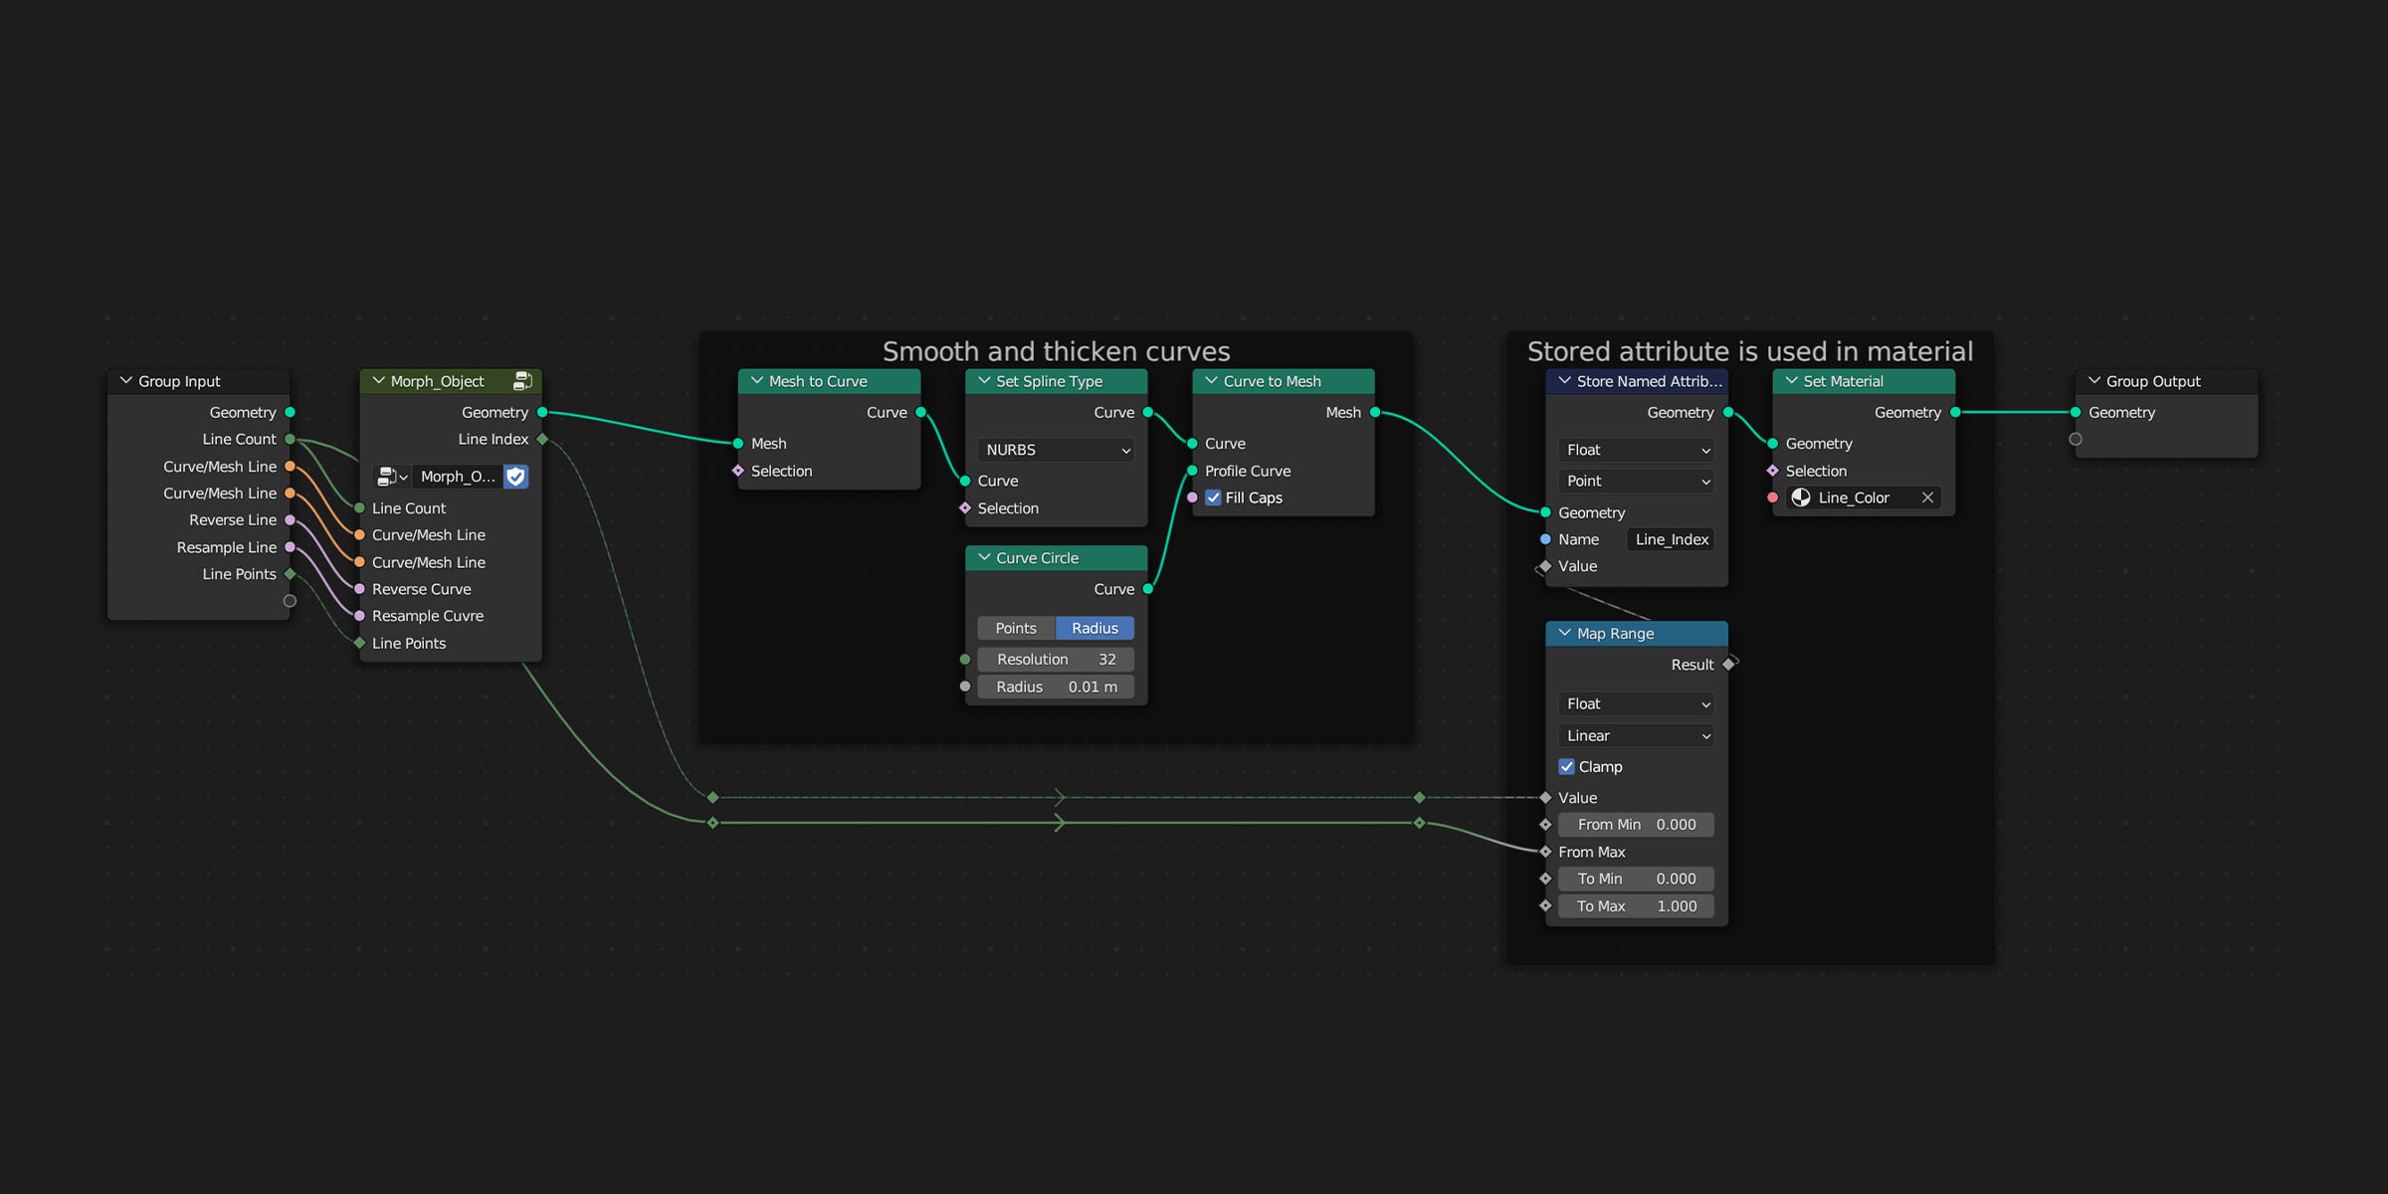
Task: Click the Curve output socket on Mesh to Curve
Action: coord(920,412)
